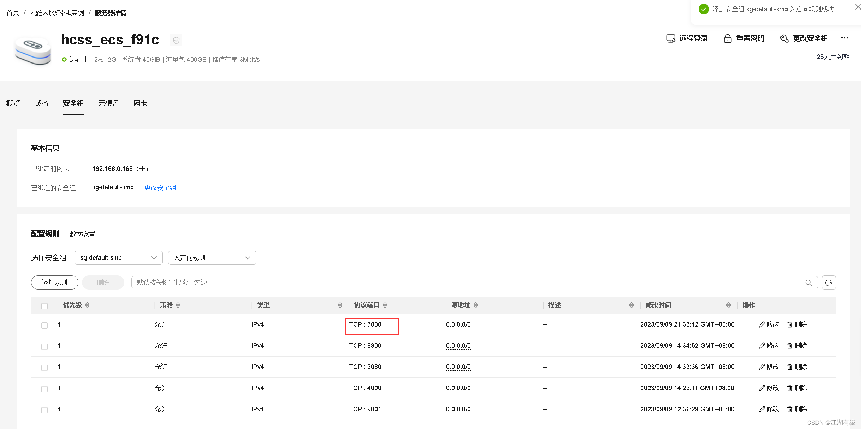Click the remote login monitor icon
The width and height of the screenshot is (861, 429).
click(671, 38)
